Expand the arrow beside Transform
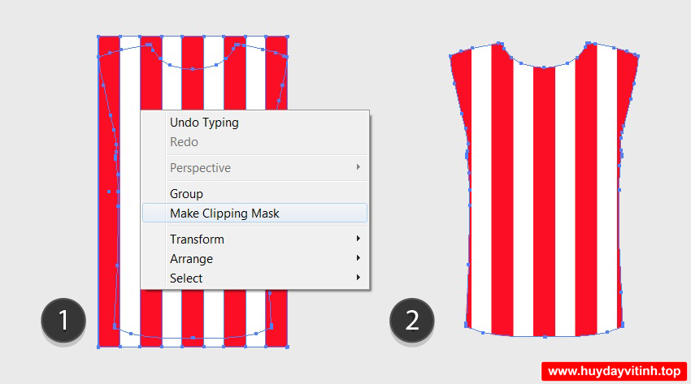Image resolution: width=691 pixels, height=384 pixels. [359, 239]
